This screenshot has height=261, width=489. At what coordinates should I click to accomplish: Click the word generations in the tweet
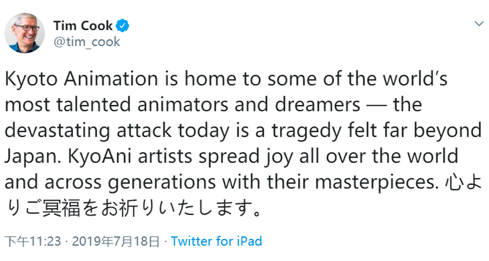pos(161,182)
